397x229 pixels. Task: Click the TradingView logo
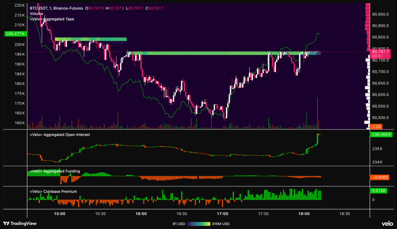(20, 223)
